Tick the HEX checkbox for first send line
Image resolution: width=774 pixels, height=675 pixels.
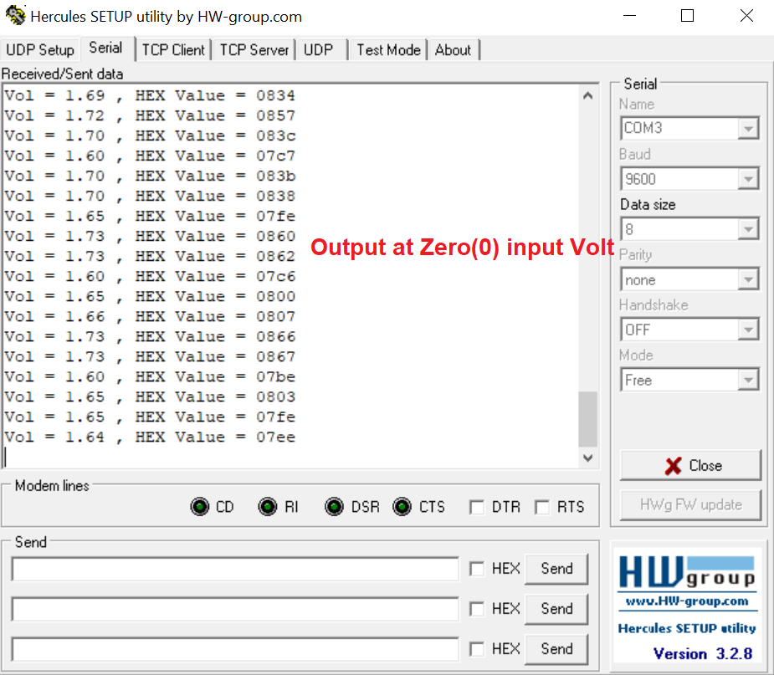pyautogui.click(x=477, y=569)
